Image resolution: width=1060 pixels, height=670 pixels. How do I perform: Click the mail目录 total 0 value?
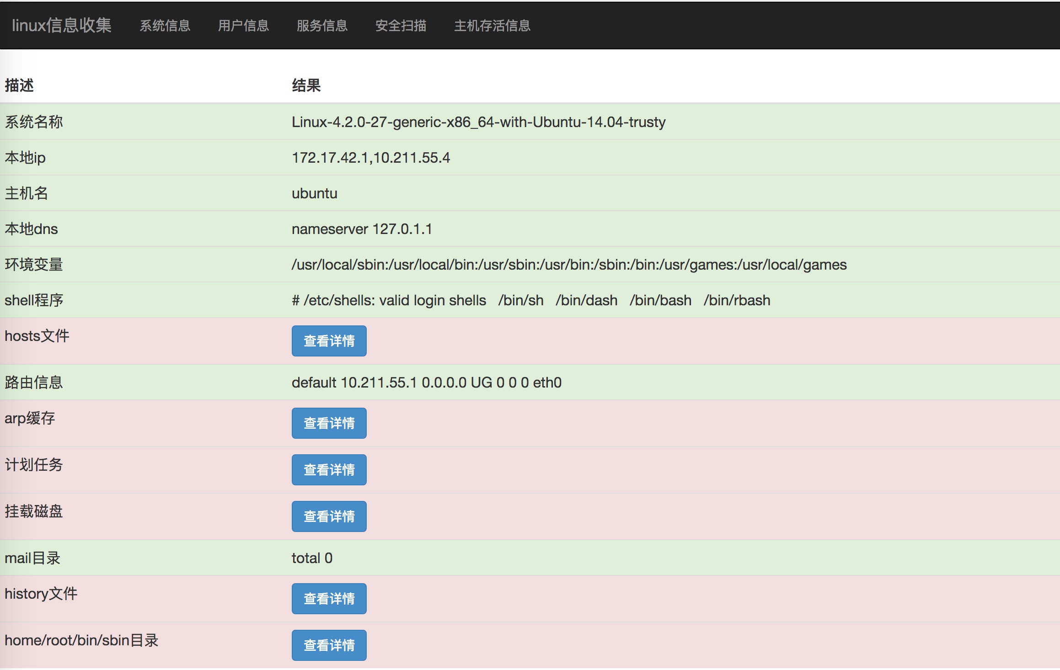click(x=312, y=558)
